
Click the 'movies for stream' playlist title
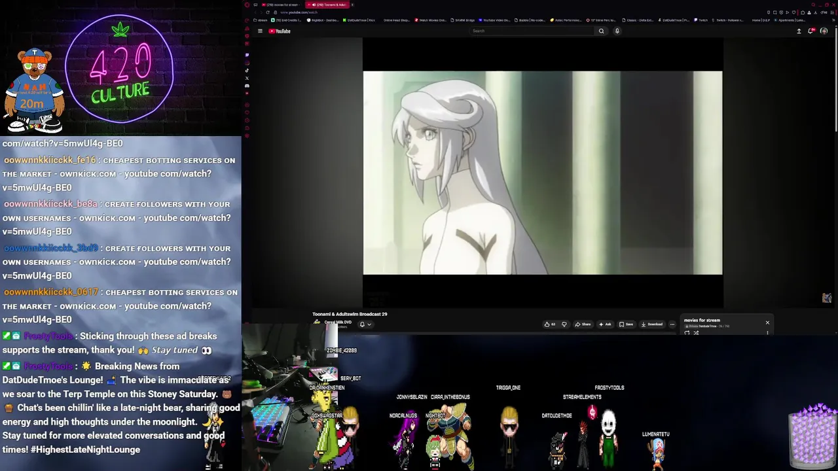[x=702, y=320]
